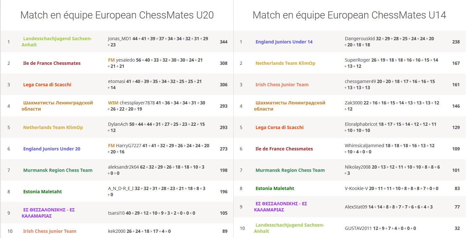Click Irish Chess Junior Team in U14 table
This screenshot has height=238, width=466.
point(282,85)
